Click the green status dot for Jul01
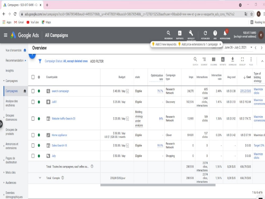The height and width of the screenshot is (199, 265). [39, 102]
